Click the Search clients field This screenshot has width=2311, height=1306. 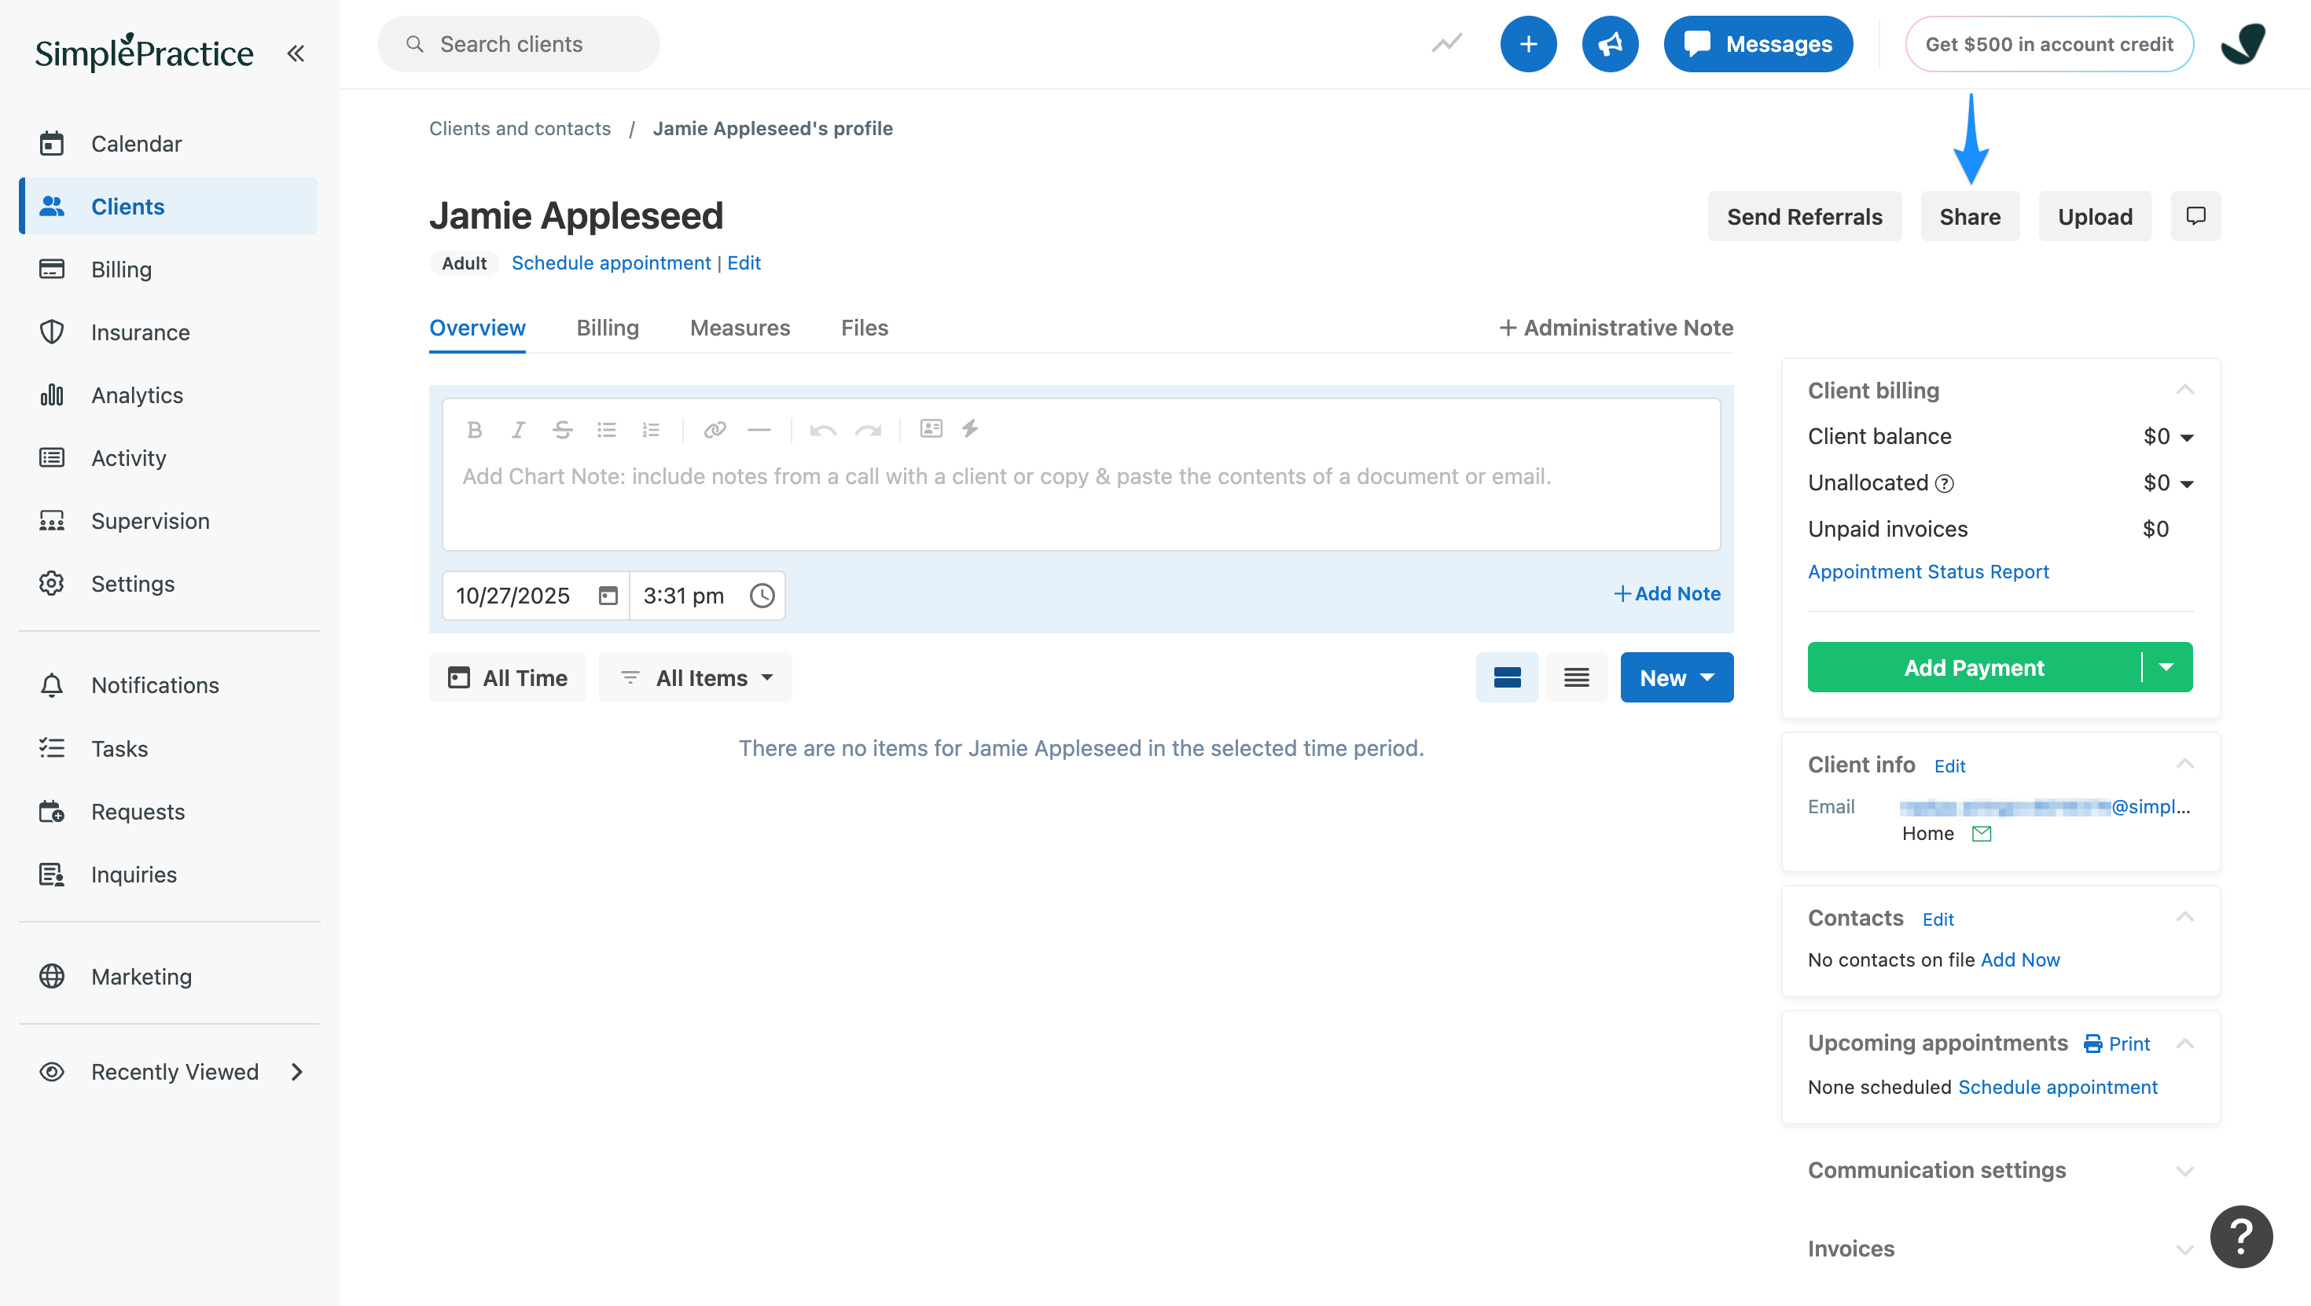(518, 44)
